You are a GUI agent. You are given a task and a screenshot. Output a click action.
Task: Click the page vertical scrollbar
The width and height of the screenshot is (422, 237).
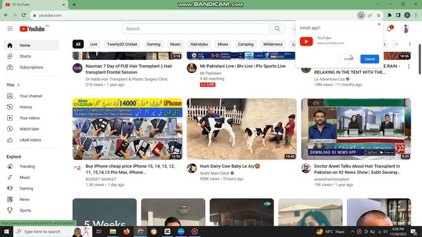click(419, 59)
